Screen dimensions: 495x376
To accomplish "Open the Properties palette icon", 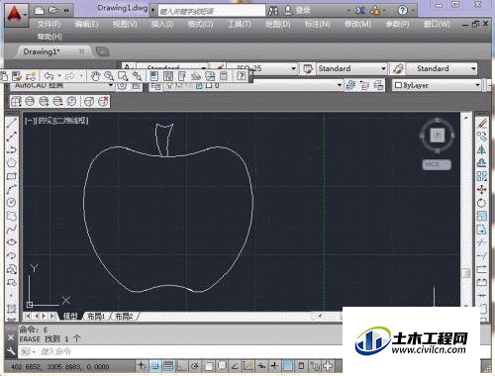I will [153, 76].
